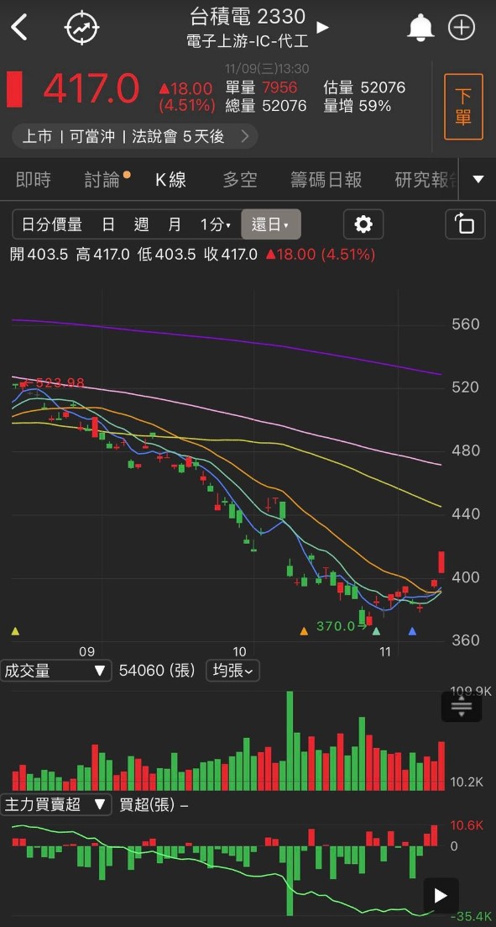Tap the 417.0 current price
This screenshot has height=927, width=496.
point(91,89)
